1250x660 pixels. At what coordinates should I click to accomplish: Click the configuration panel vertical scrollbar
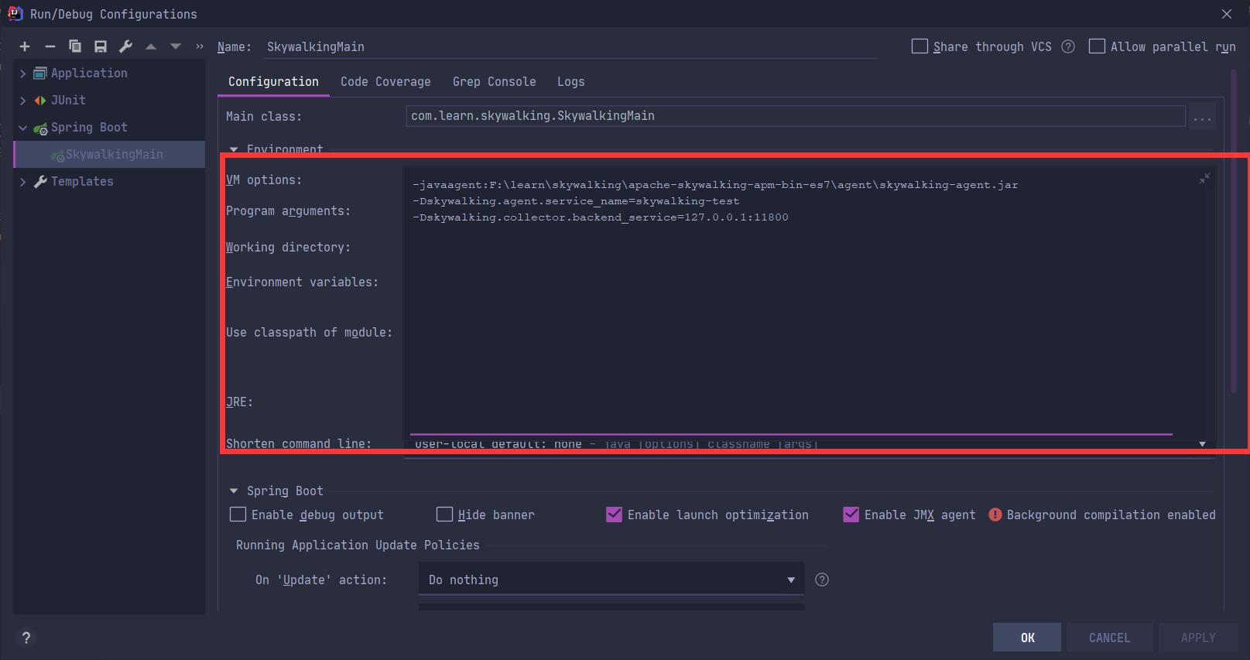1234,232
